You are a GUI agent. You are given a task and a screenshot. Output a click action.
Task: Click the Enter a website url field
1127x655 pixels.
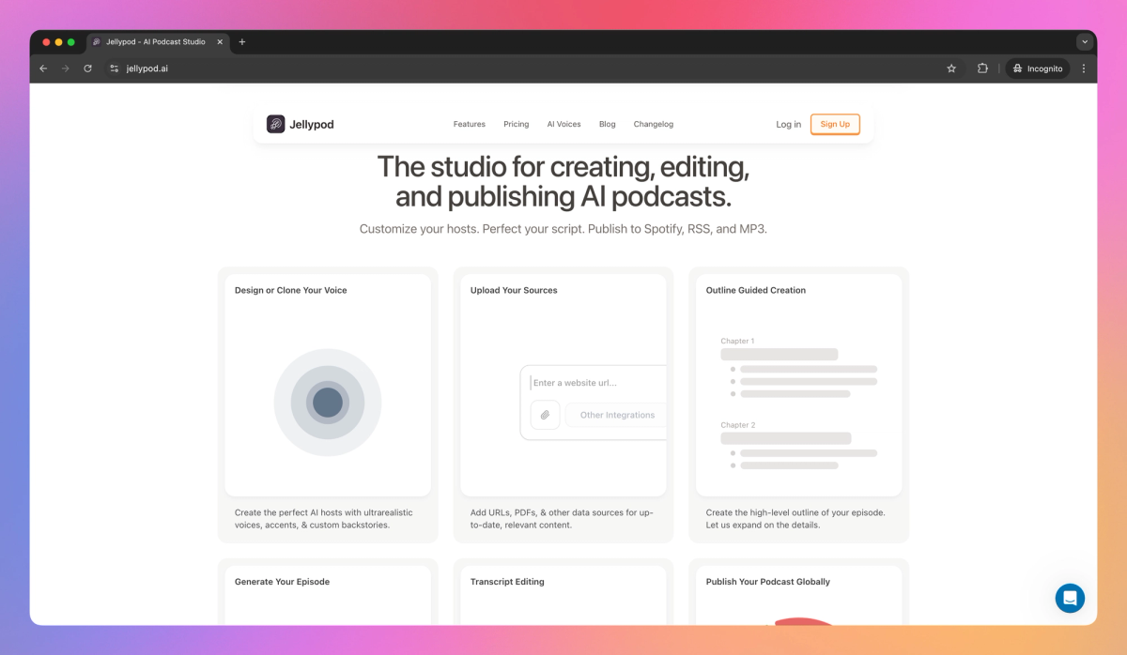(598, 383)
